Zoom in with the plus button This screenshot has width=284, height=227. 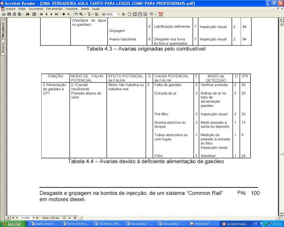click(x=123, y=14)
